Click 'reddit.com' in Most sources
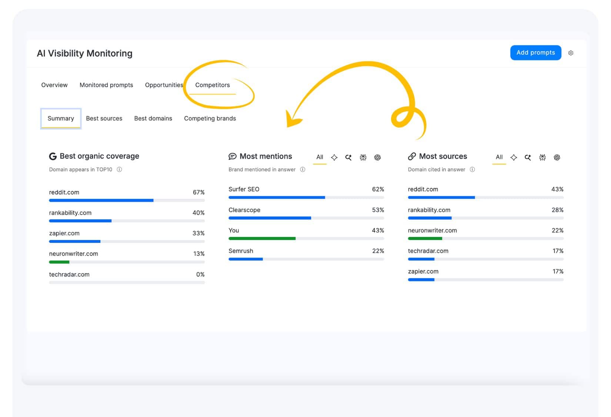Image resolution: width=611 pixels, height=417 pixels. click(423, 189)
